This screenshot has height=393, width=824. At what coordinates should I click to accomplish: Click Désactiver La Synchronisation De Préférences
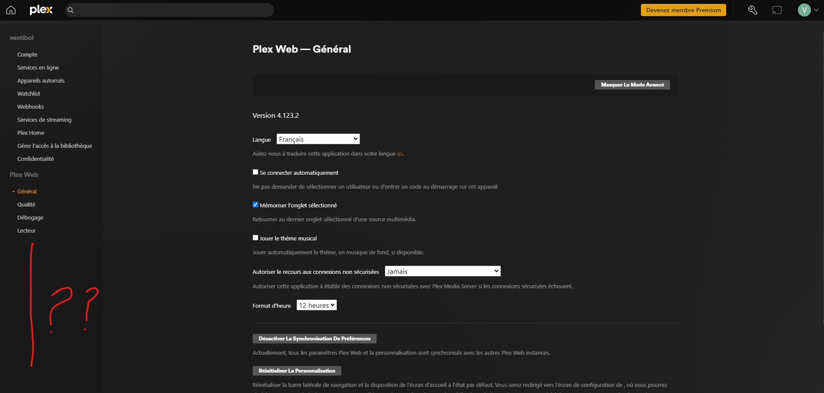[314, 339]
